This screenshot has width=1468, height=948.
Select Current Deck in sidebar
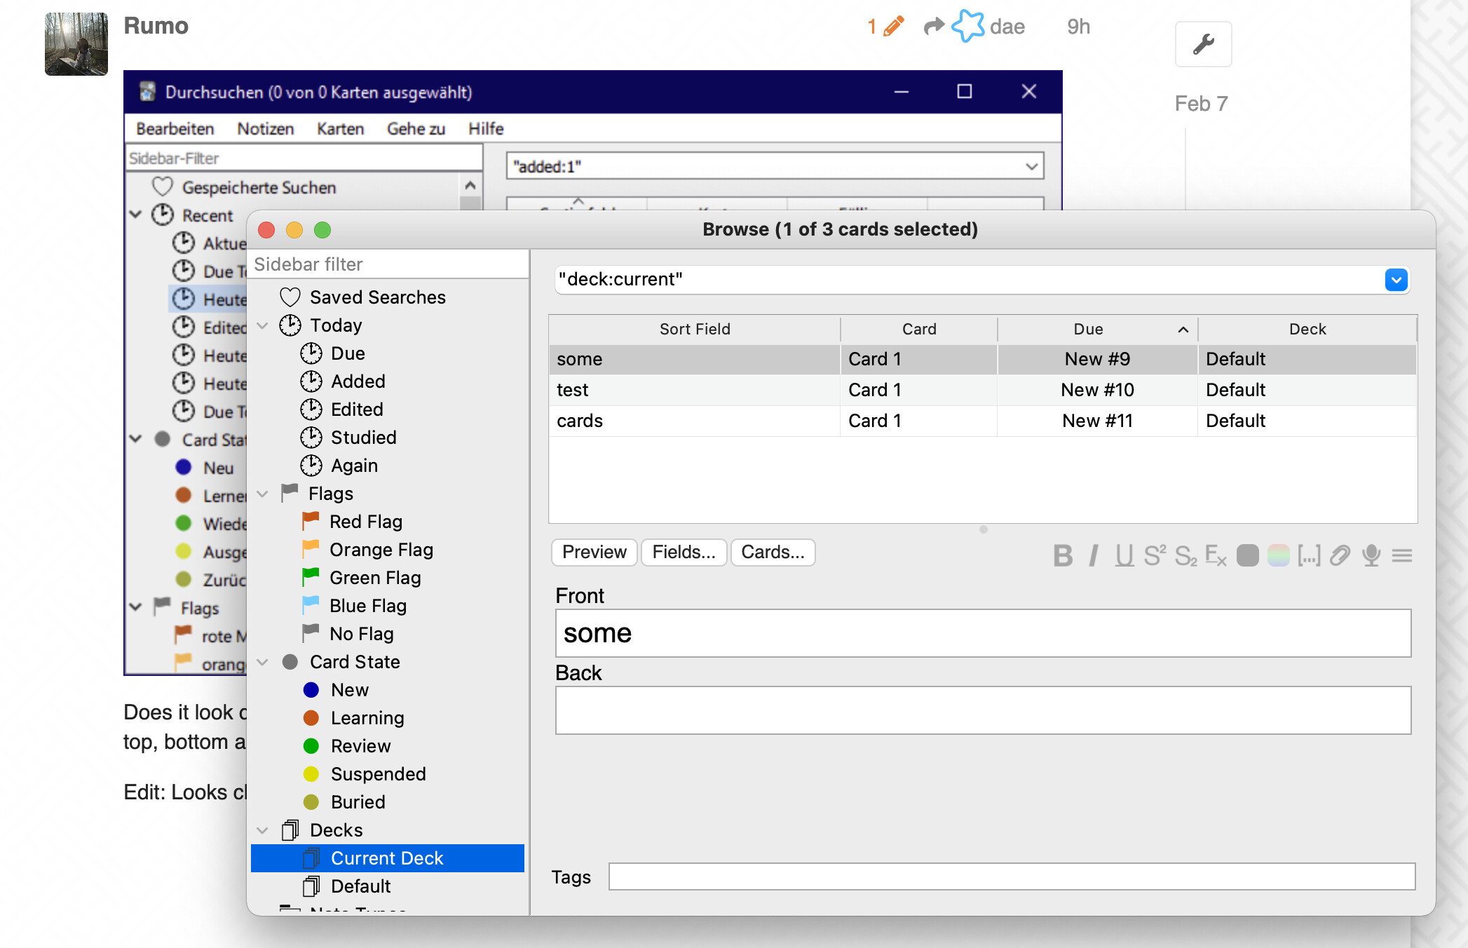[388, 858]
